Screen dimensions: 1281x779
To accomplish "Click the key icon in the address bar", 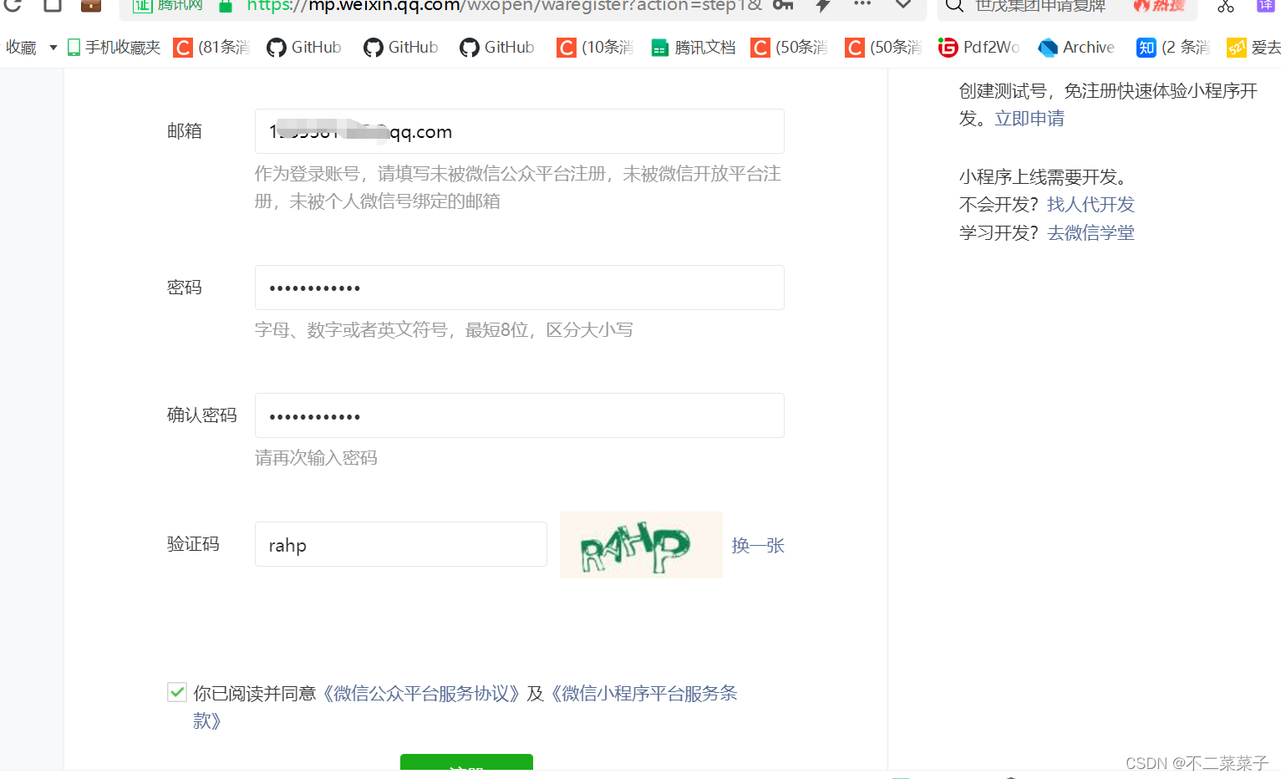I will click(x=782, y=6).
